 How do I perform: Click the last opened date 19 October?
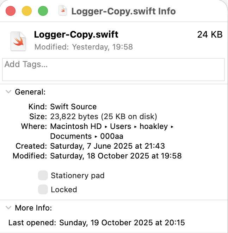pyautogui.click(x=122, y=222)
